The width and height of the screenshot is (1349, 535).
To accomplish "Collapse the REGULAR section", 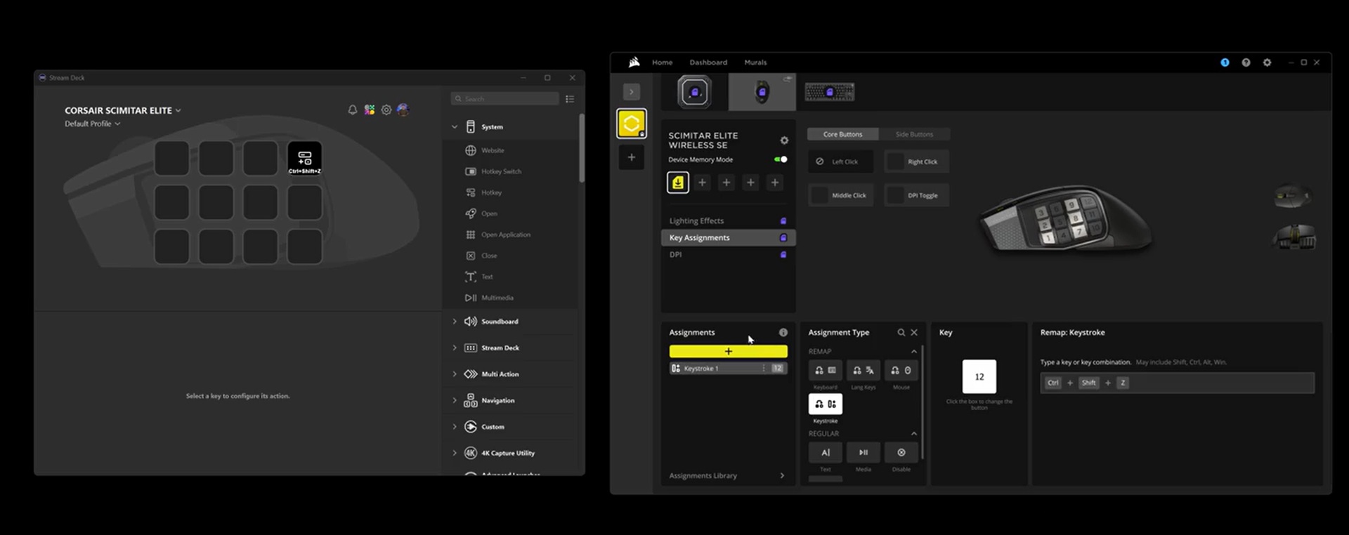I will coord(914,434).
